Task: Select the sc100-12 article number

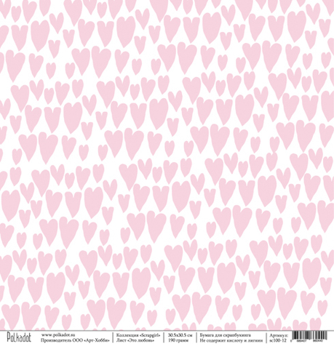Action: (278, 340)
